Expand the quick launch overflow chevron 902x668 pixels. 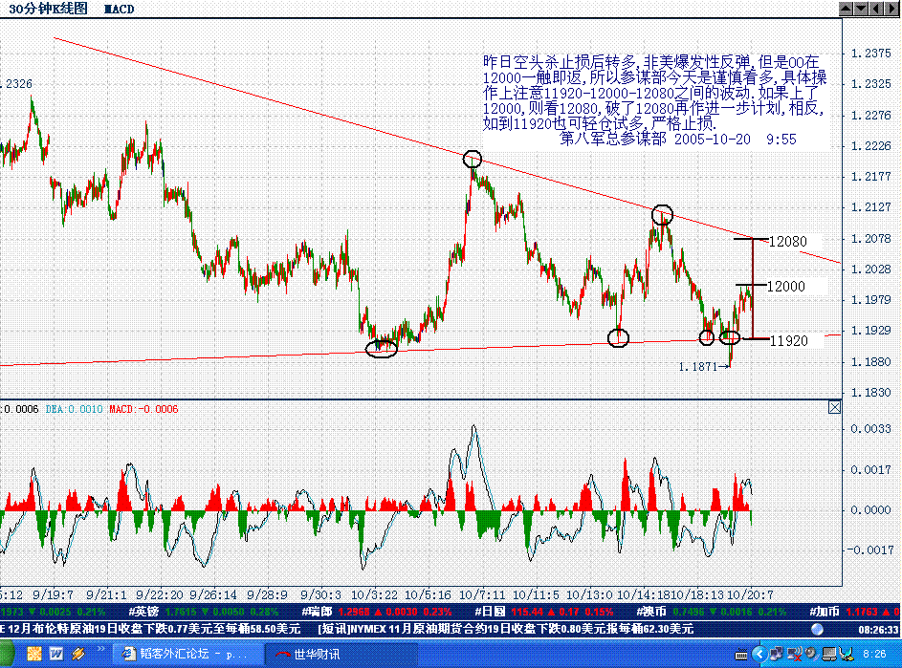coord(101,650)
